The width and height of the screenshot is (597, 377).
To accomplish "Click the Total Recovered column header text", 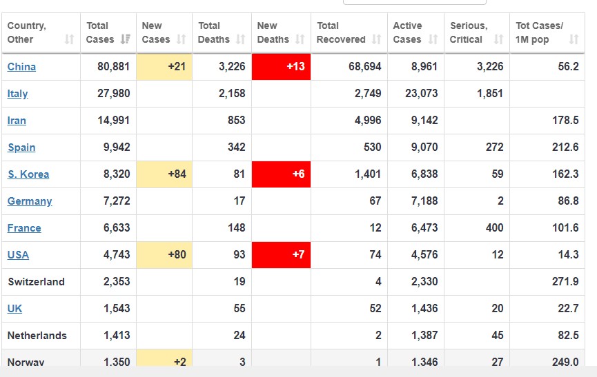I will 341,32.
